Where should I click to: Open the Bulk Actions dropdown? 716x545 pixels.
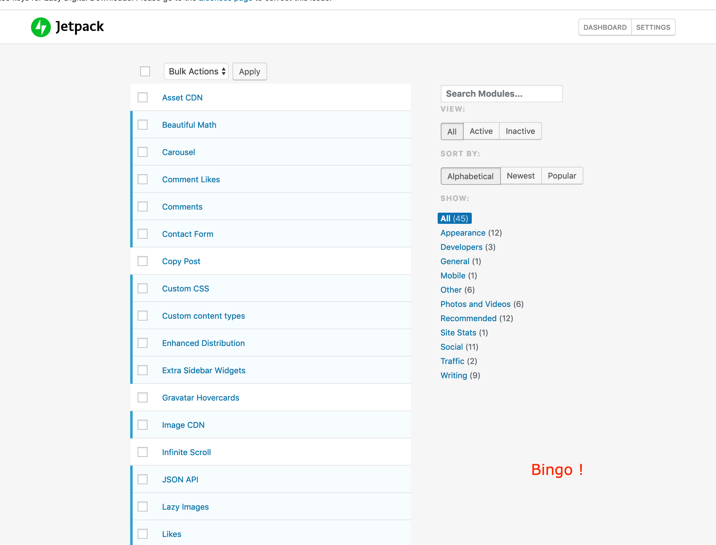pyautogui.click(x=196, y=71)
